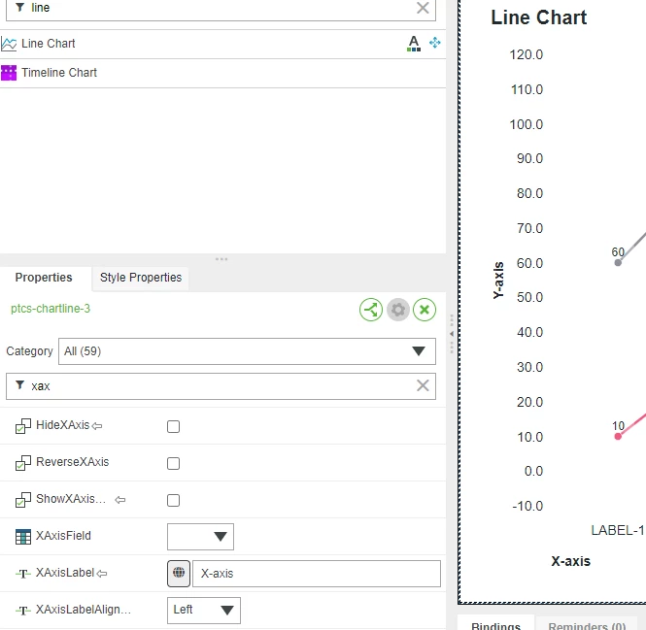Click the 'Line Chart' title in canvas
This screenshot has height=630, width=646.
(538, 17)
